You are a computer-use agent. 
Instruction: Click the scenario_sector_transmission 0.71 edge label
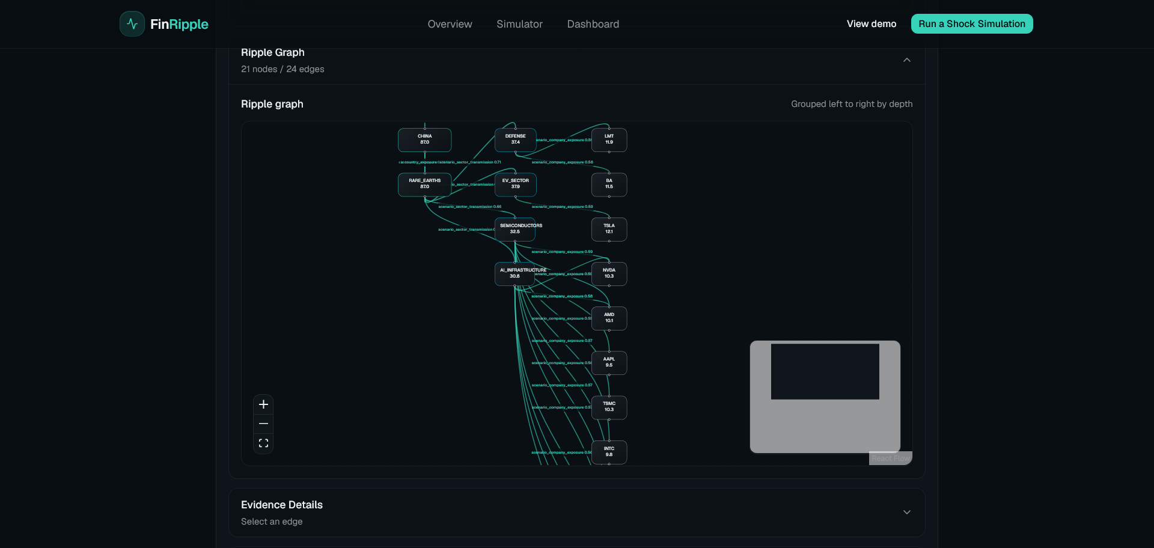click(470, 162)
